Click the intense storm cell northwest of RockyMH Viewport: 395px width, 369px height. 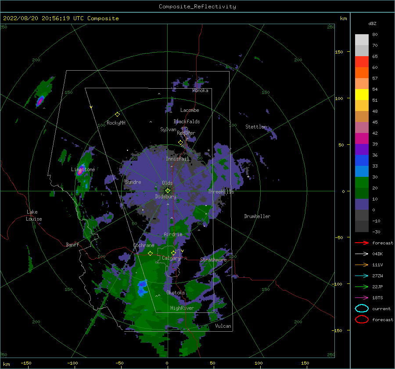pos(40,101)
